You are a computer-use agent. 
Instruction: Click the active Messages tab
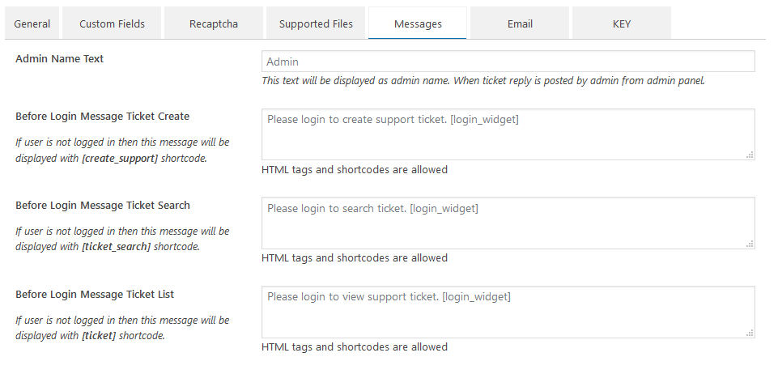tap(418, 23)
